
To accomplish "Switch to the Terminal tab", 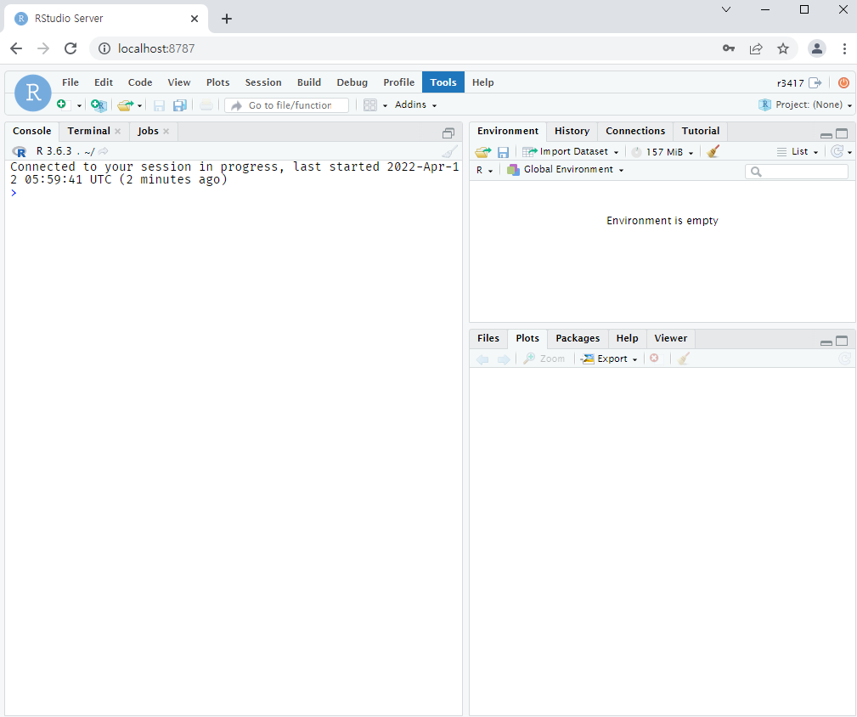I will pyautogui.click(x=88, y=131).
